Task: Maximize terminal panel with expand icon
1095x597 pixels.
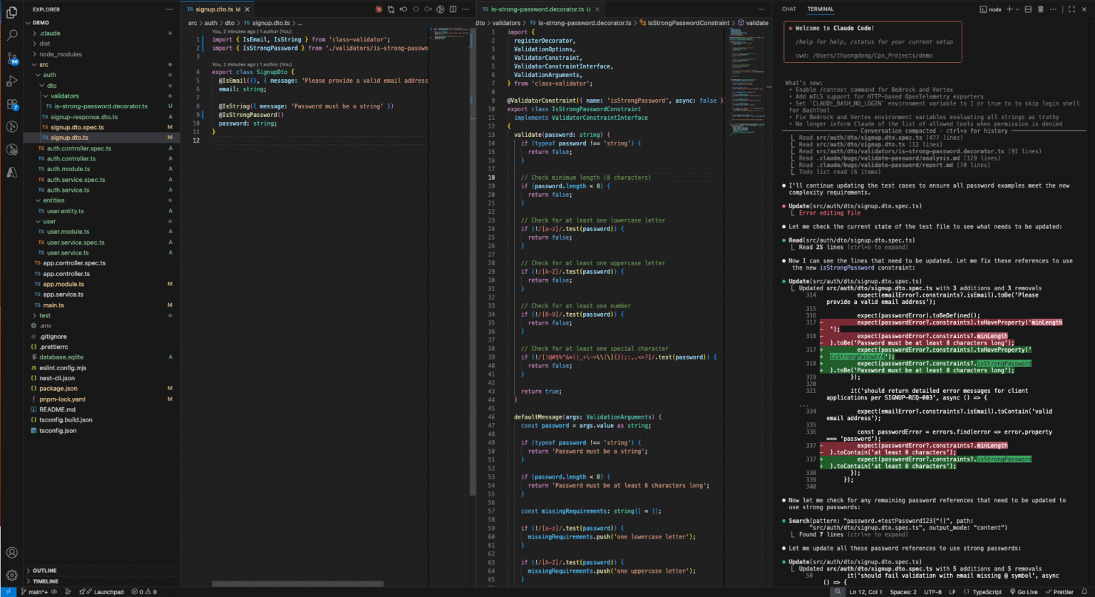Action: coord(1071,9)
